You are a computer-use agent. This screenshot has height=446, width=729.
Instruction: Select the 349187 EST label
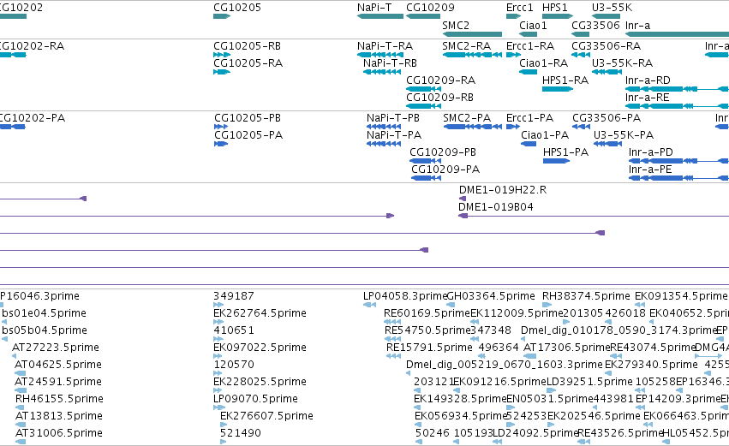click(x=233, y=296)
